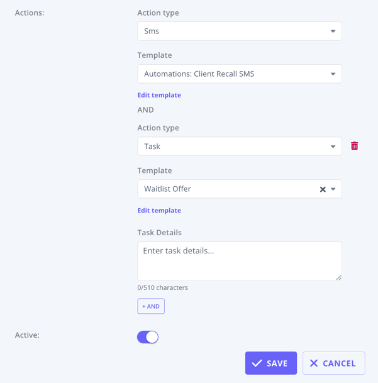Click the X icon on Cancel
This screenshot has width=378, height=383.
click(x=314, y=364)
